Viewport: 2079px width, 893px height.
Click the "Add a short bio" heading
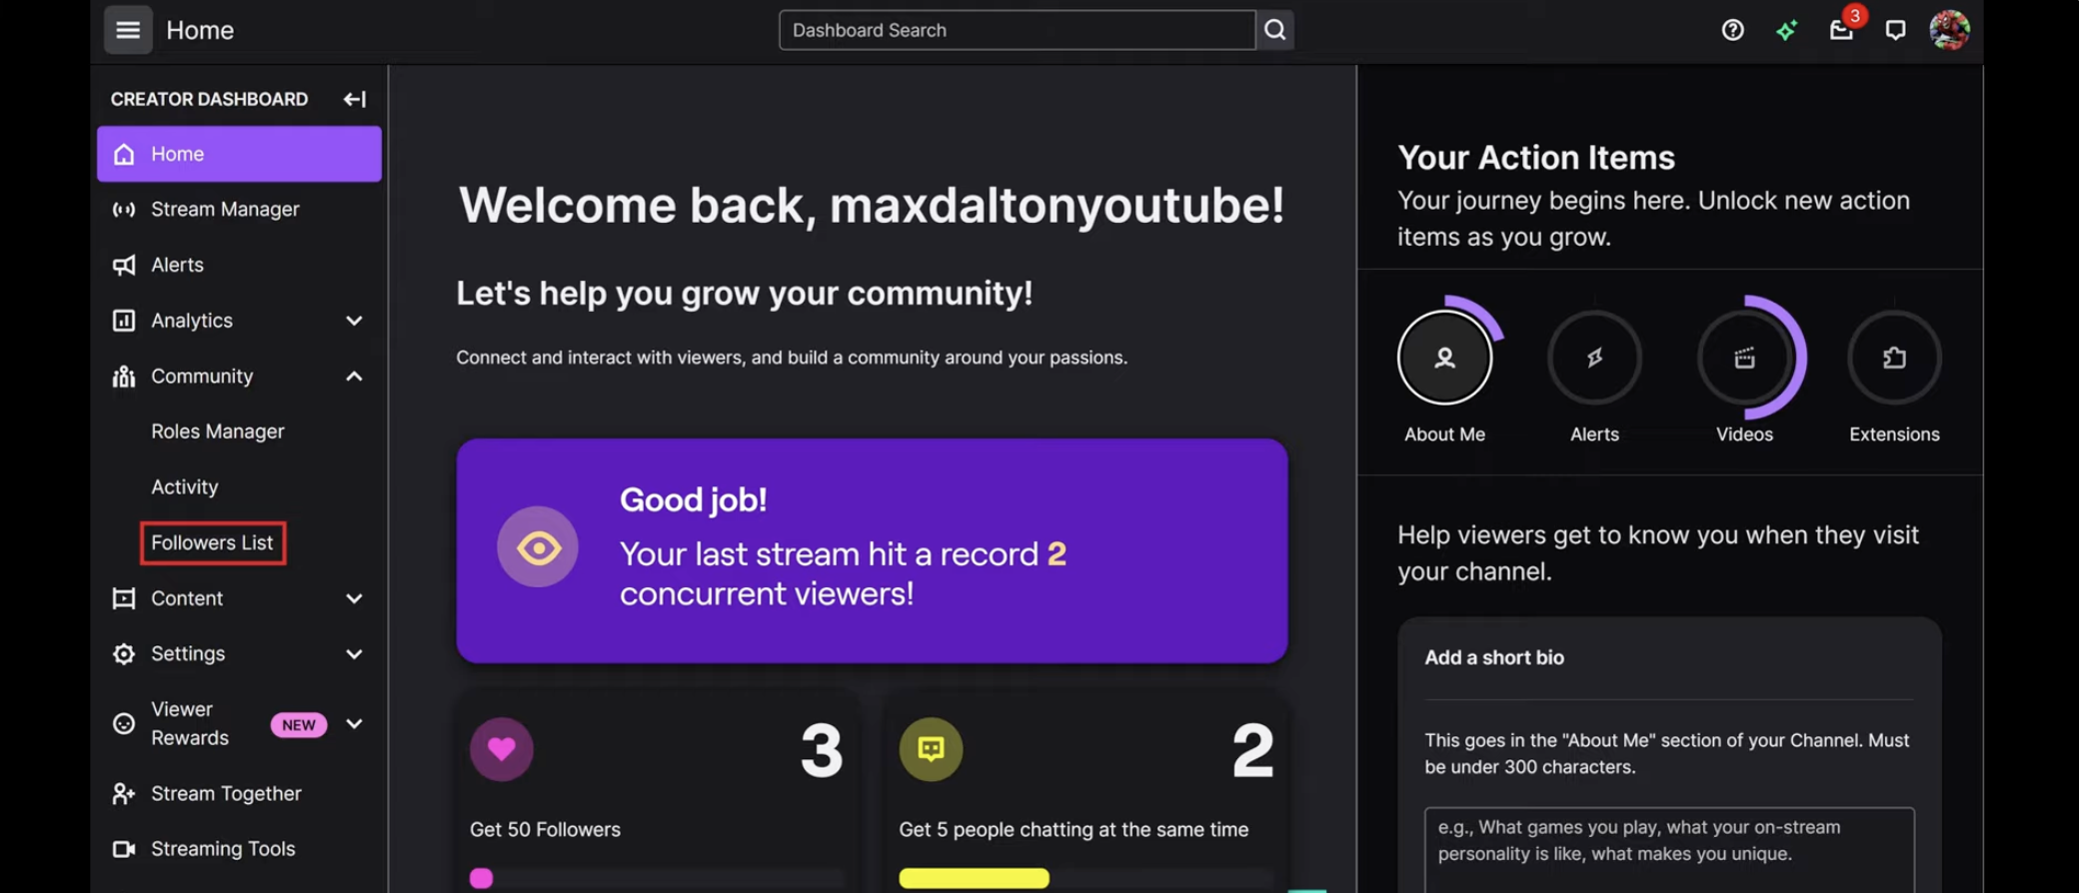[x=1494, y=658]
